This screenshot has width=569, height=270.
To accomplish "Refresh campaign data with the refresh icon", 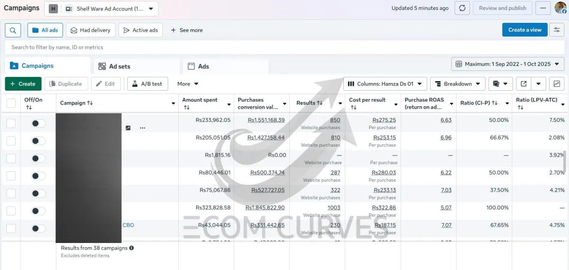I will [462, 8].
